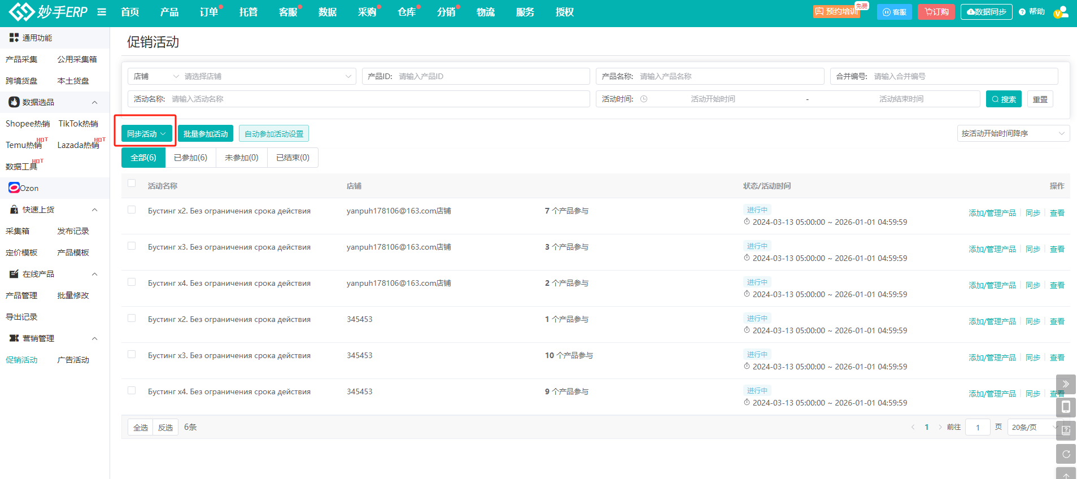Click the 活动名称 input field
The image size is (1077, 479).
pos(359,99)
